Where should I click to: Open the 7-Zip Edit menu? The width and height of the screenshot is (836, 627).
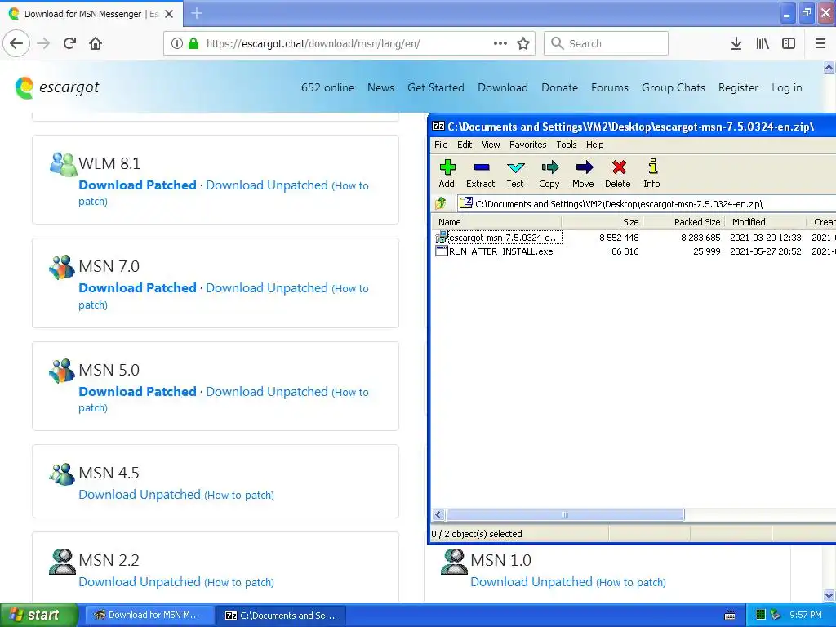465,145
